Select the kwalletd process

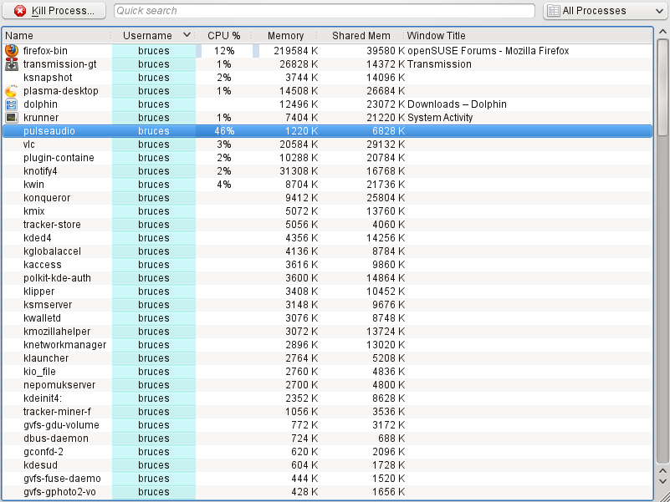click(42, 318)
